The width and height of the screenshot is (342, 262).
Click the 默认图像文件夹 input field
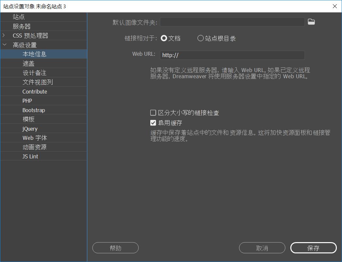click(x=232, y=22)
